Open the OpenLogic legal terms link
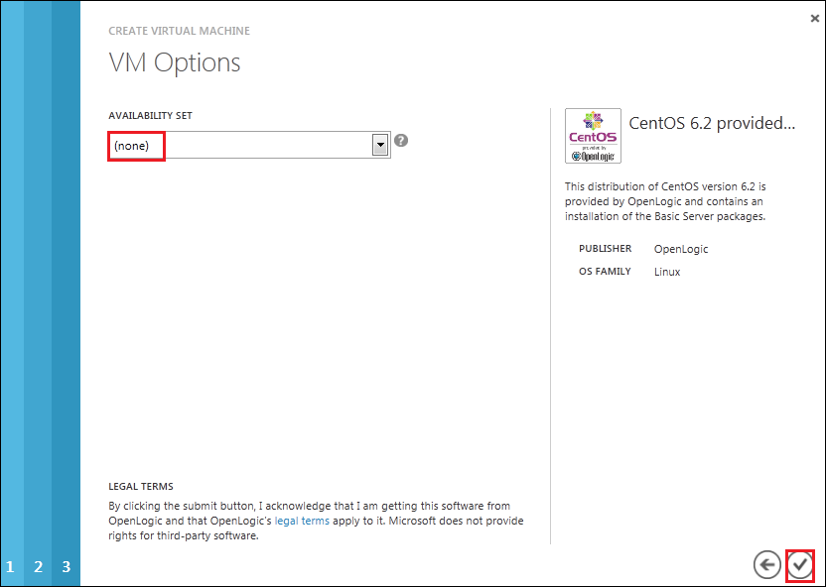Viewport: 826px width, 587px height. [302, 521]
